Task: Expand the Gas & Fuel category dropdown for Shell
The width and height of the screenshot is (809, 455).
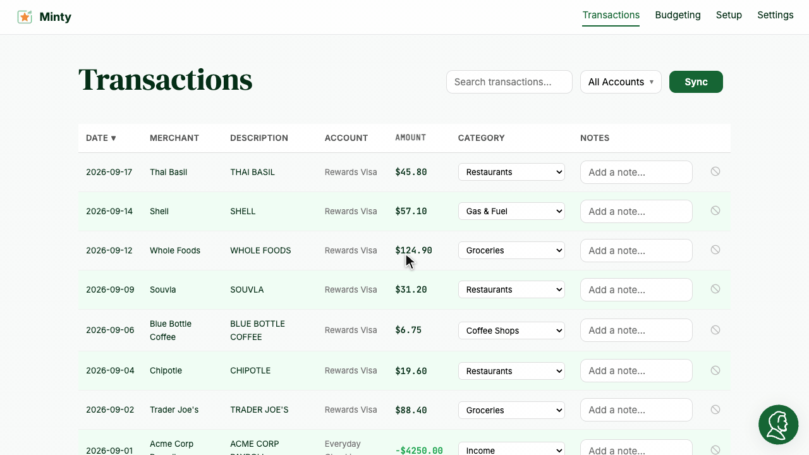Action: (x=511, y=211)
